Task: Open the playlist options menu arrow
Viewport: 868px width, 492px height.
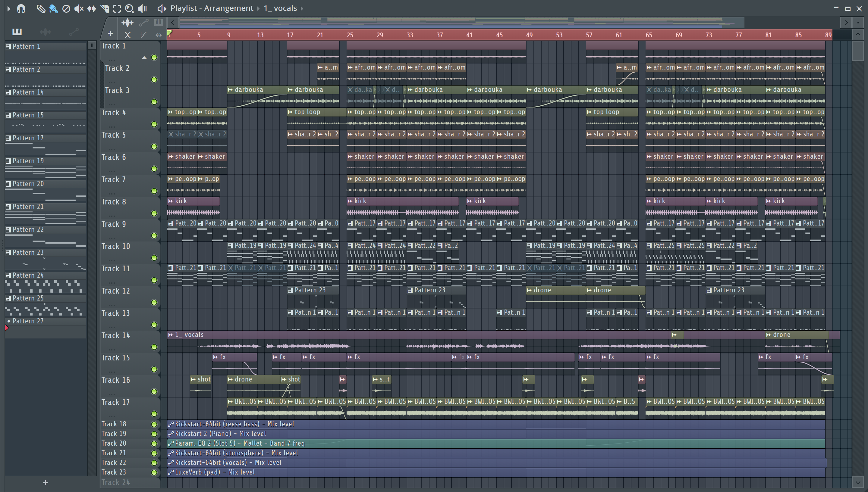Action: (9, 8)
